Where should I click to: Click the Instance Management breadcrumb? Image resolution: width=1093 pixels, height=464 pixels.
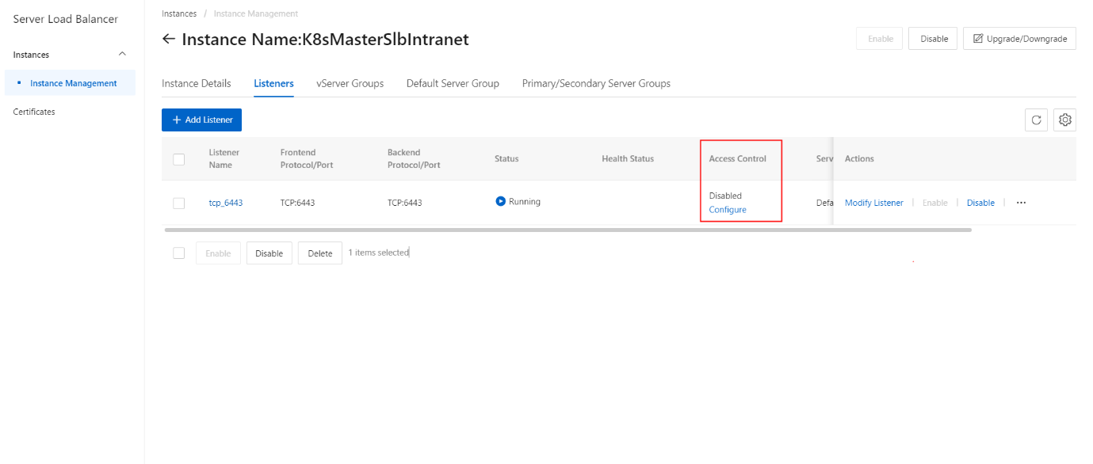(256, 13)
